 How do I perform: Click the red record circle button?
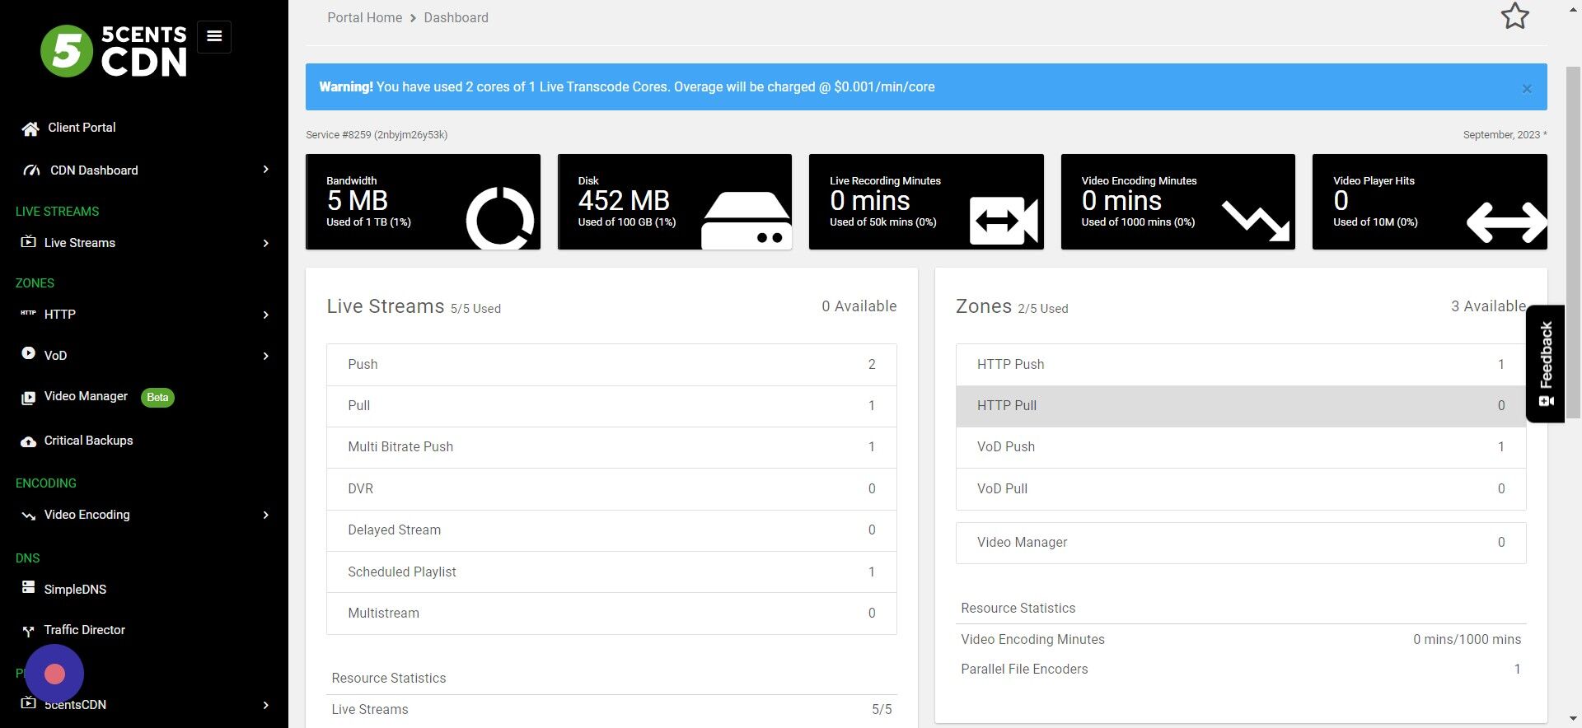pyautogui.click(x=54, y=674)
